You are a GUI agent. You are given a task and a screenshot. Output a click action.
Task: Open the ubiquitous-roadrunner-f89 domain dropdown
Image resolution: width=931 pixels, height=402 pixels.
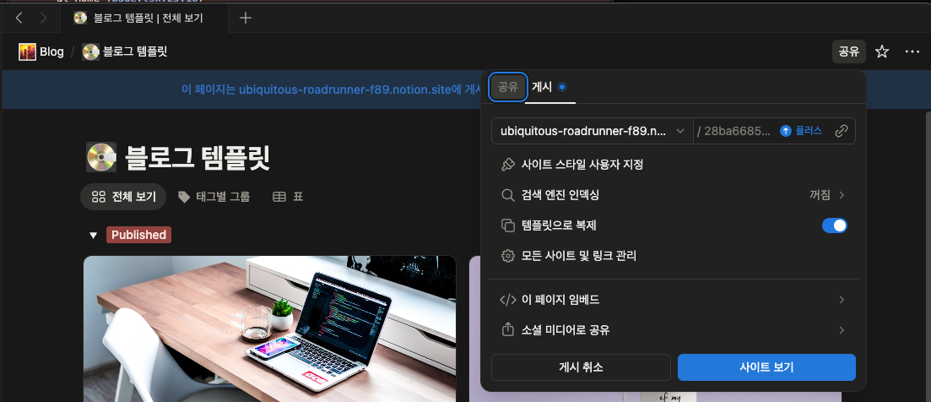coord(592,131)
